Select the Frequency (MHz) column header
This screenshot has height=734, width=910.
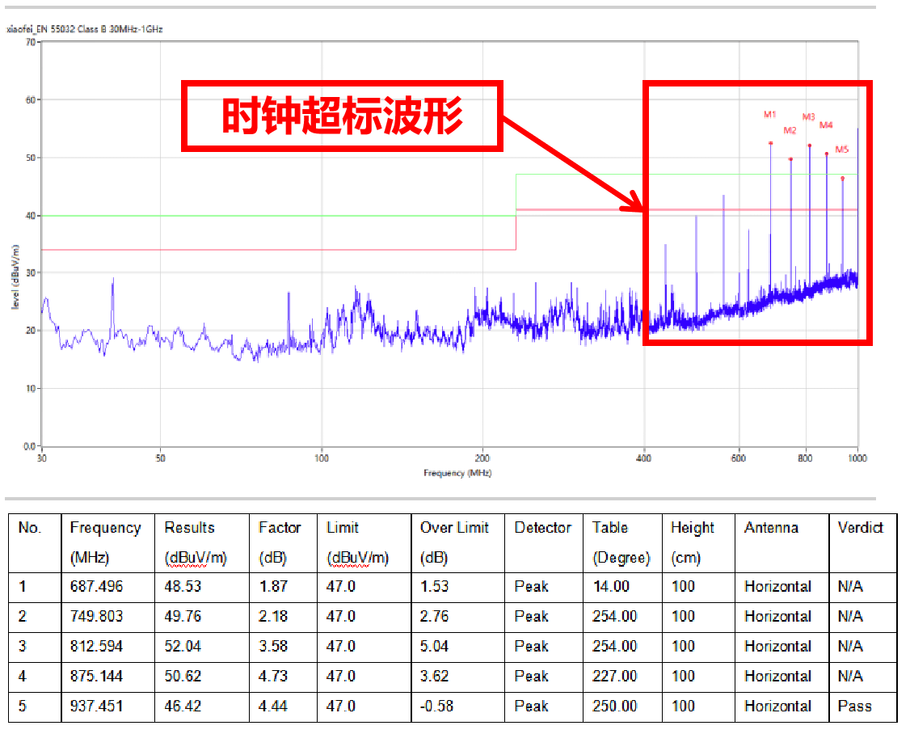pyautogui.click(x=105, y=542)
